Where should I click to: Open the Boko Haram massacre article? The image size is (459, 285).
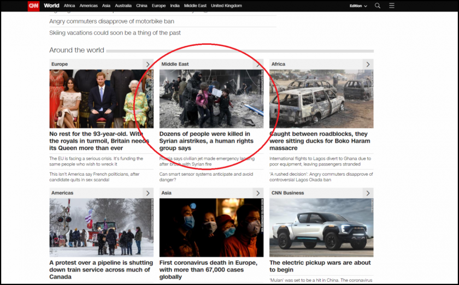coord(319,141)
